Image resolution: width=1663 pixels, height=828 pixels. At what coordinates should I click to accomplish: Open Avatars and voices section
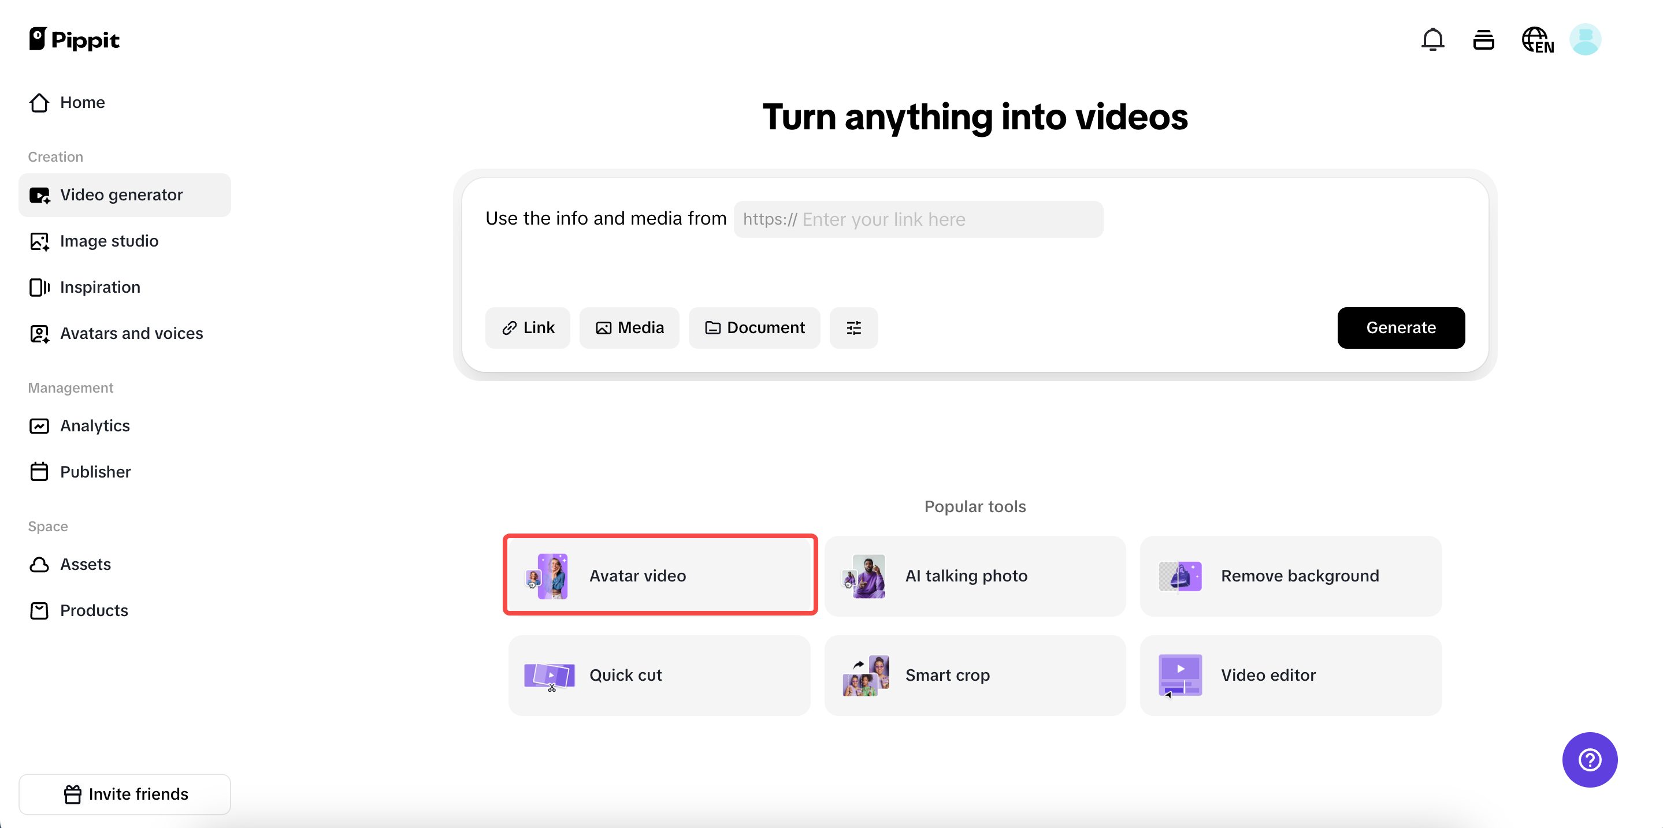[131, 333]
